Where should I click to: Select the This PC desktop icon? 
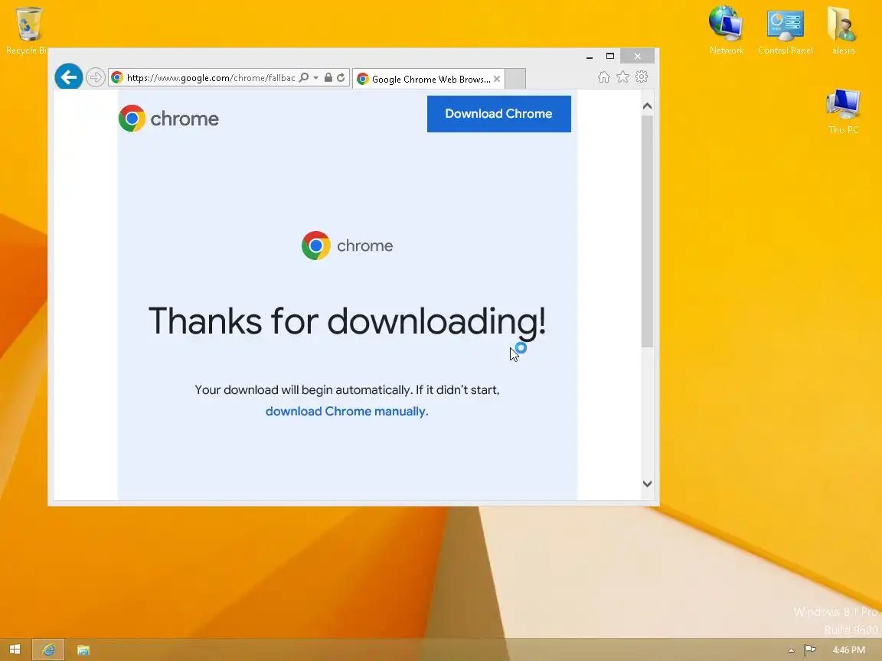(843, 111)
